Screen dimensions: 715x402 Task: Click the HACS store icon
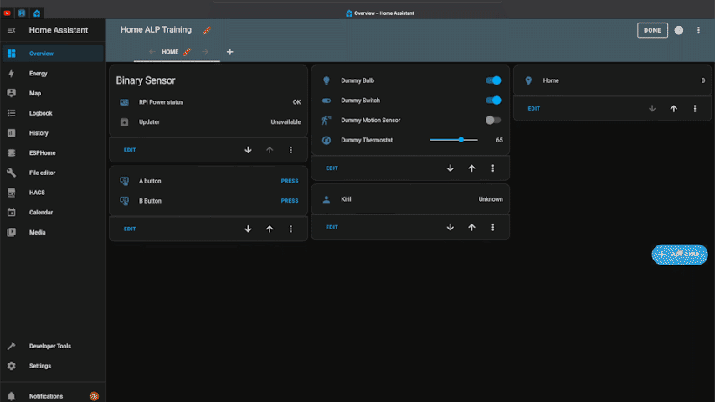[12, 193]
